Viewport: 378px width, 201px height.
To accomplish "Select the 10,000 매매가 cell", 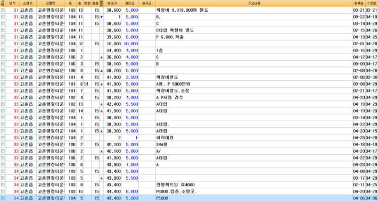I will pyautogui.click(x=112, y=44).
